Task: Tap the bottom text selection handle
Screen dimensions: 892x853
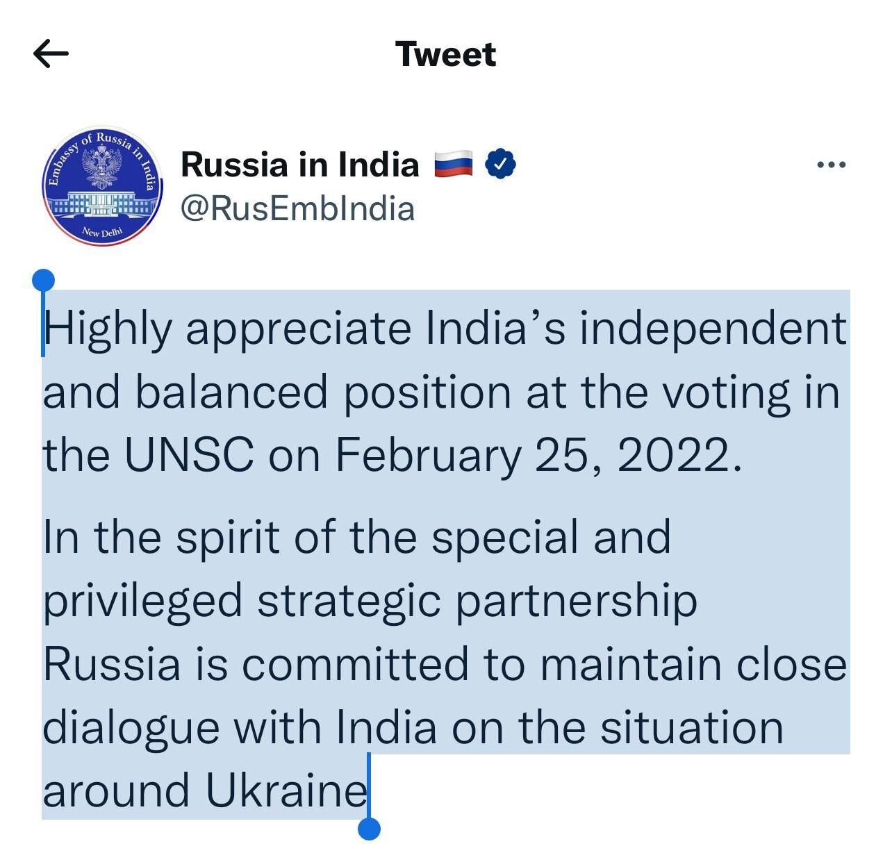Action: point(369,828)
